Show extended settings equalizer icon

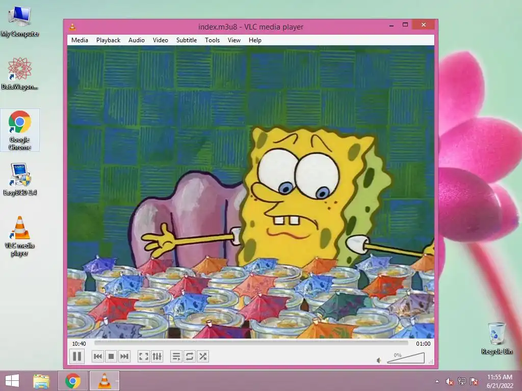[x=157, y=356]
